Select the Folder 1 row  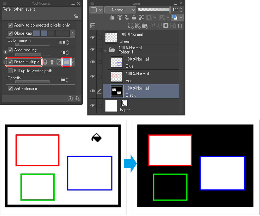click(141, 50)
